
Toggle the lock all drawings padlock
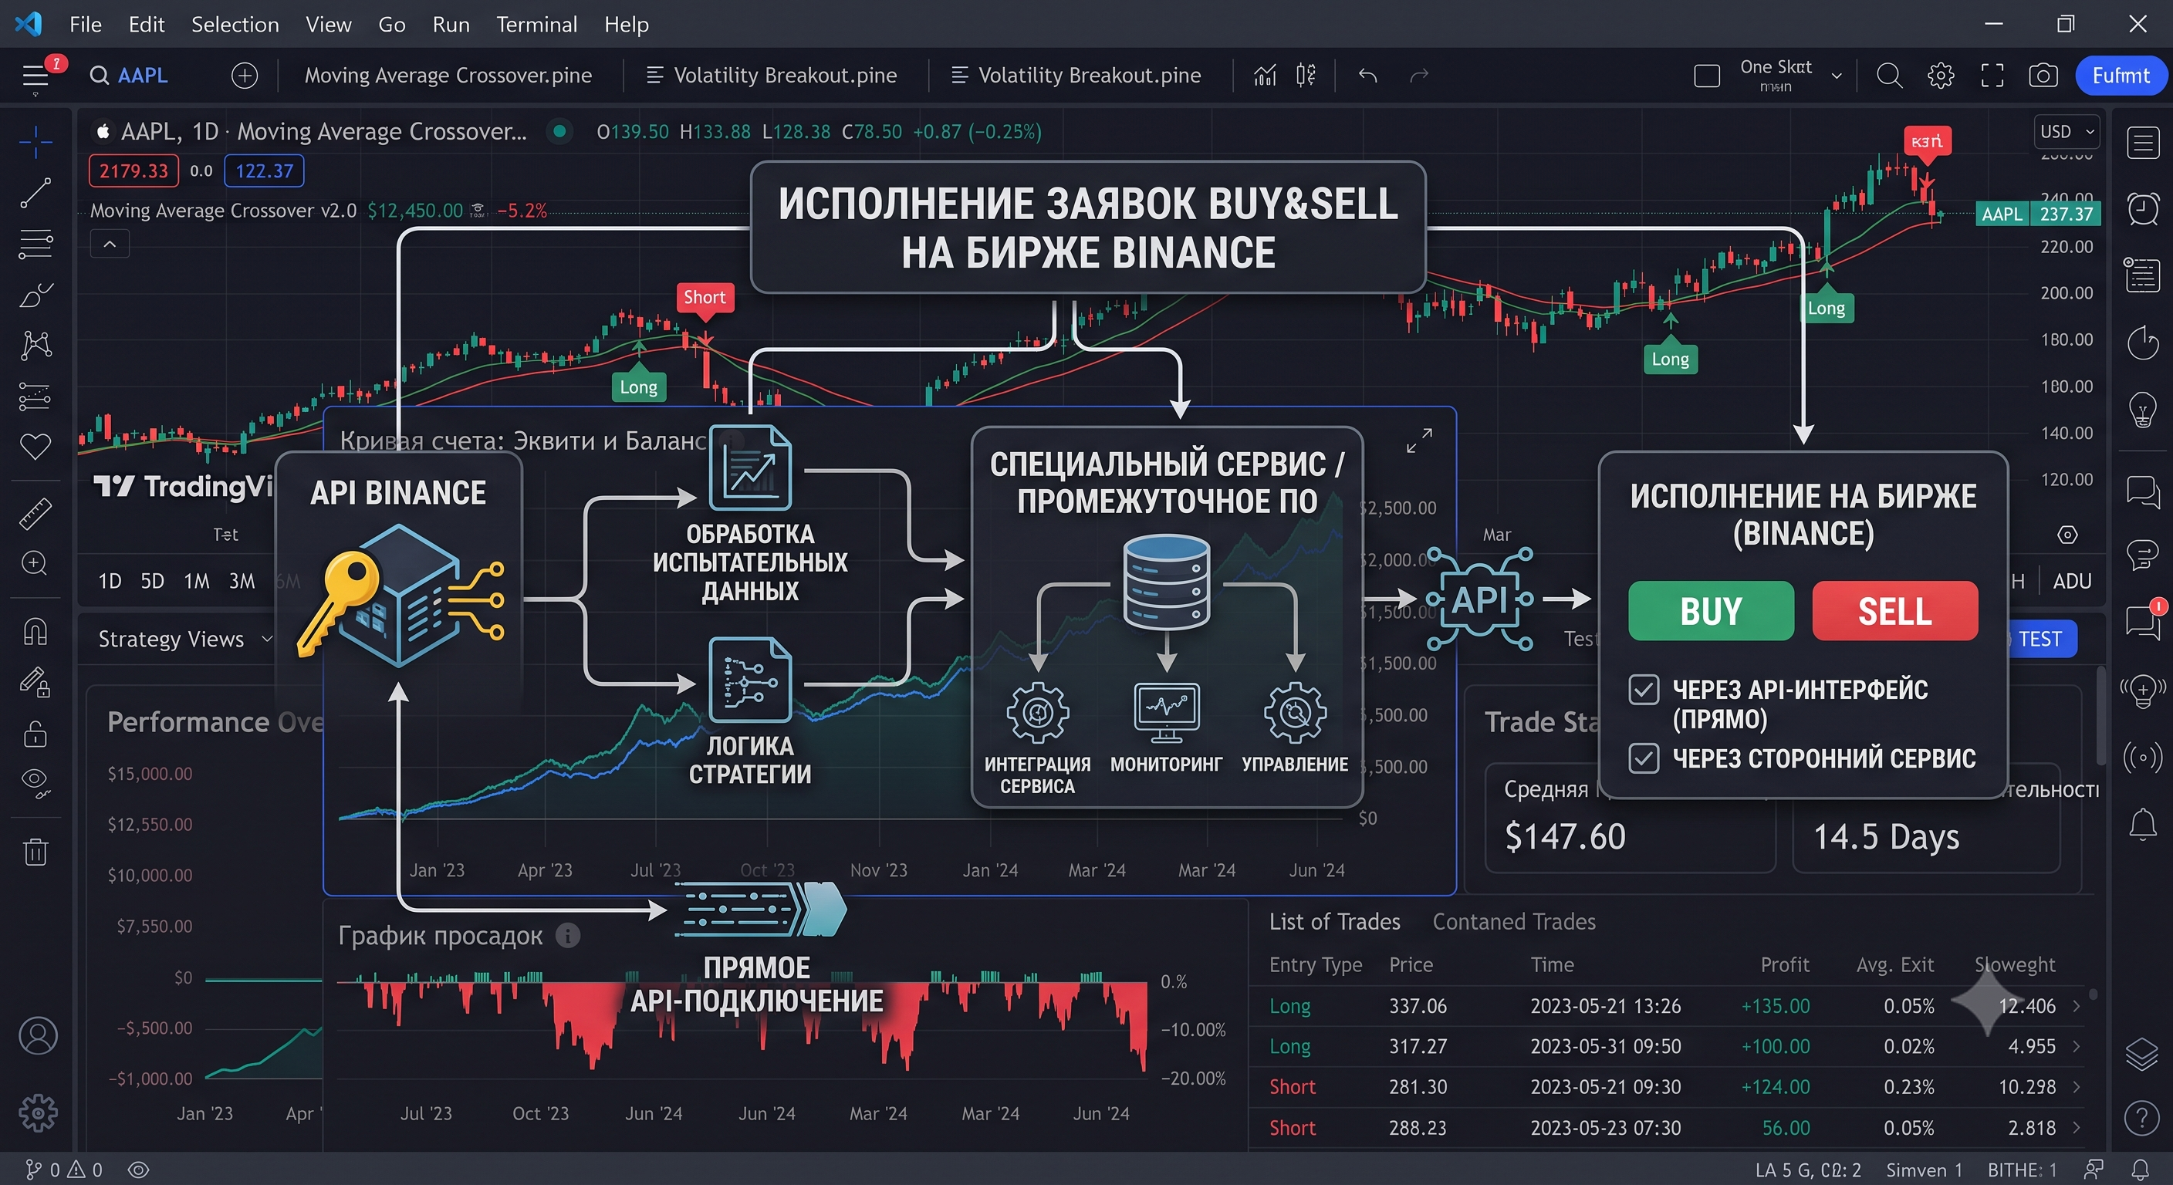coord(35,733)
